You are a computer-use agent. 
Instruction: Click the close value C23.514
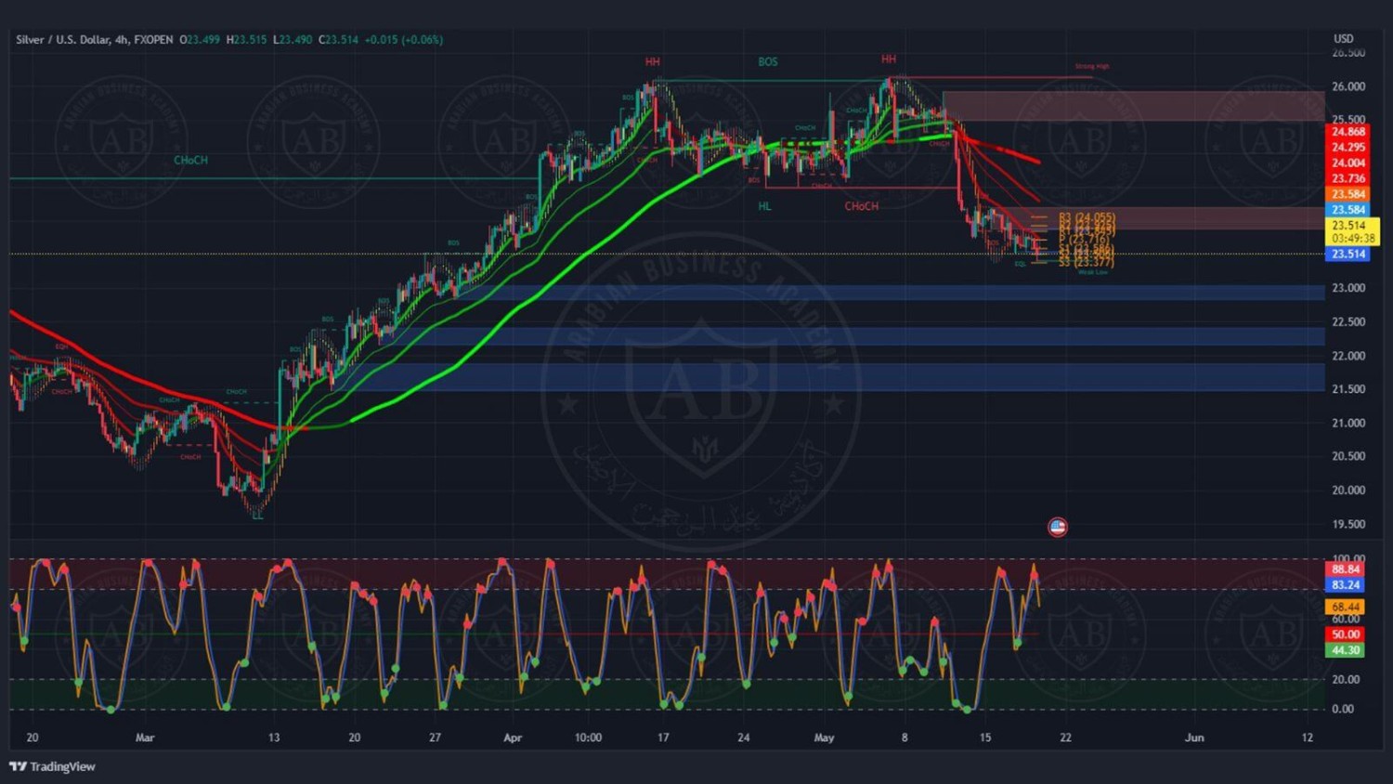point(338,40)
